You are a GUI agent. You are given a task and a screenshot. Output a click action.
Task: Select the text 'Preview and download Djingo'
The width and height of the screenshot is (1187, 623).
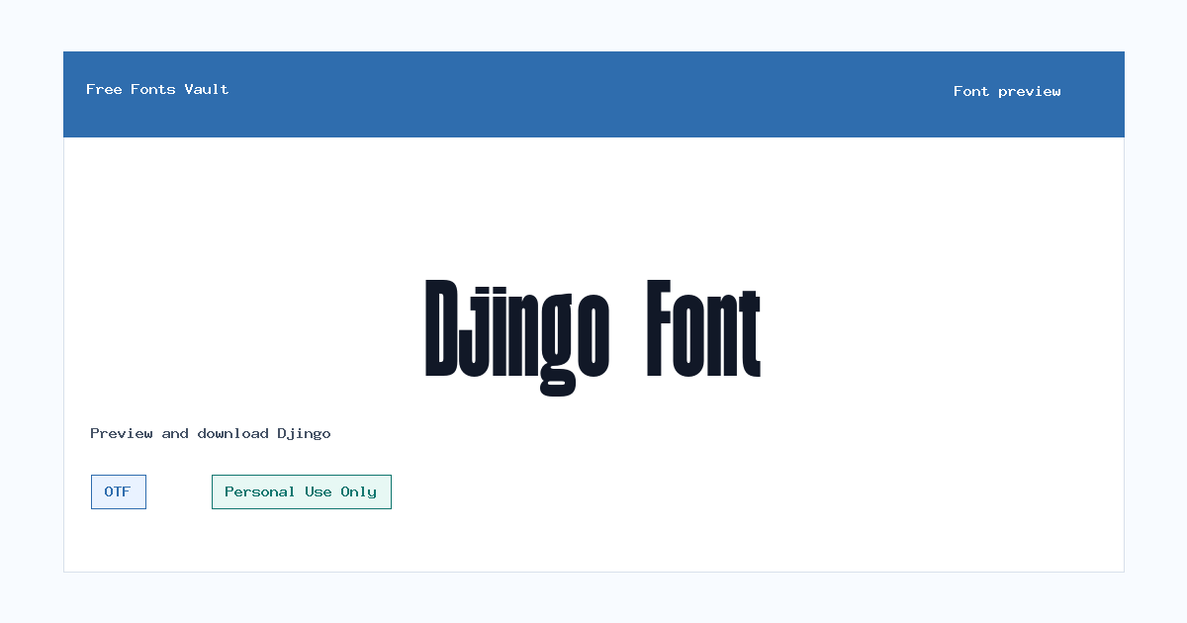click(x=211, y=433)
